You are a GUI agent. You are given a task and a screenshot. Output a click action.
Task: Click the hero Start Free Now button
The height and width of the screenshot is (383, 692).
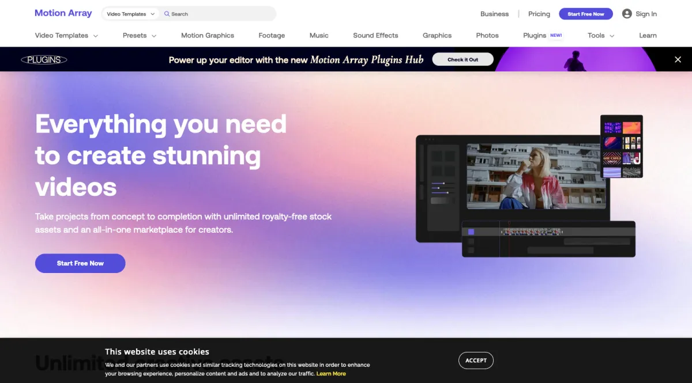(x=80, y=263)
